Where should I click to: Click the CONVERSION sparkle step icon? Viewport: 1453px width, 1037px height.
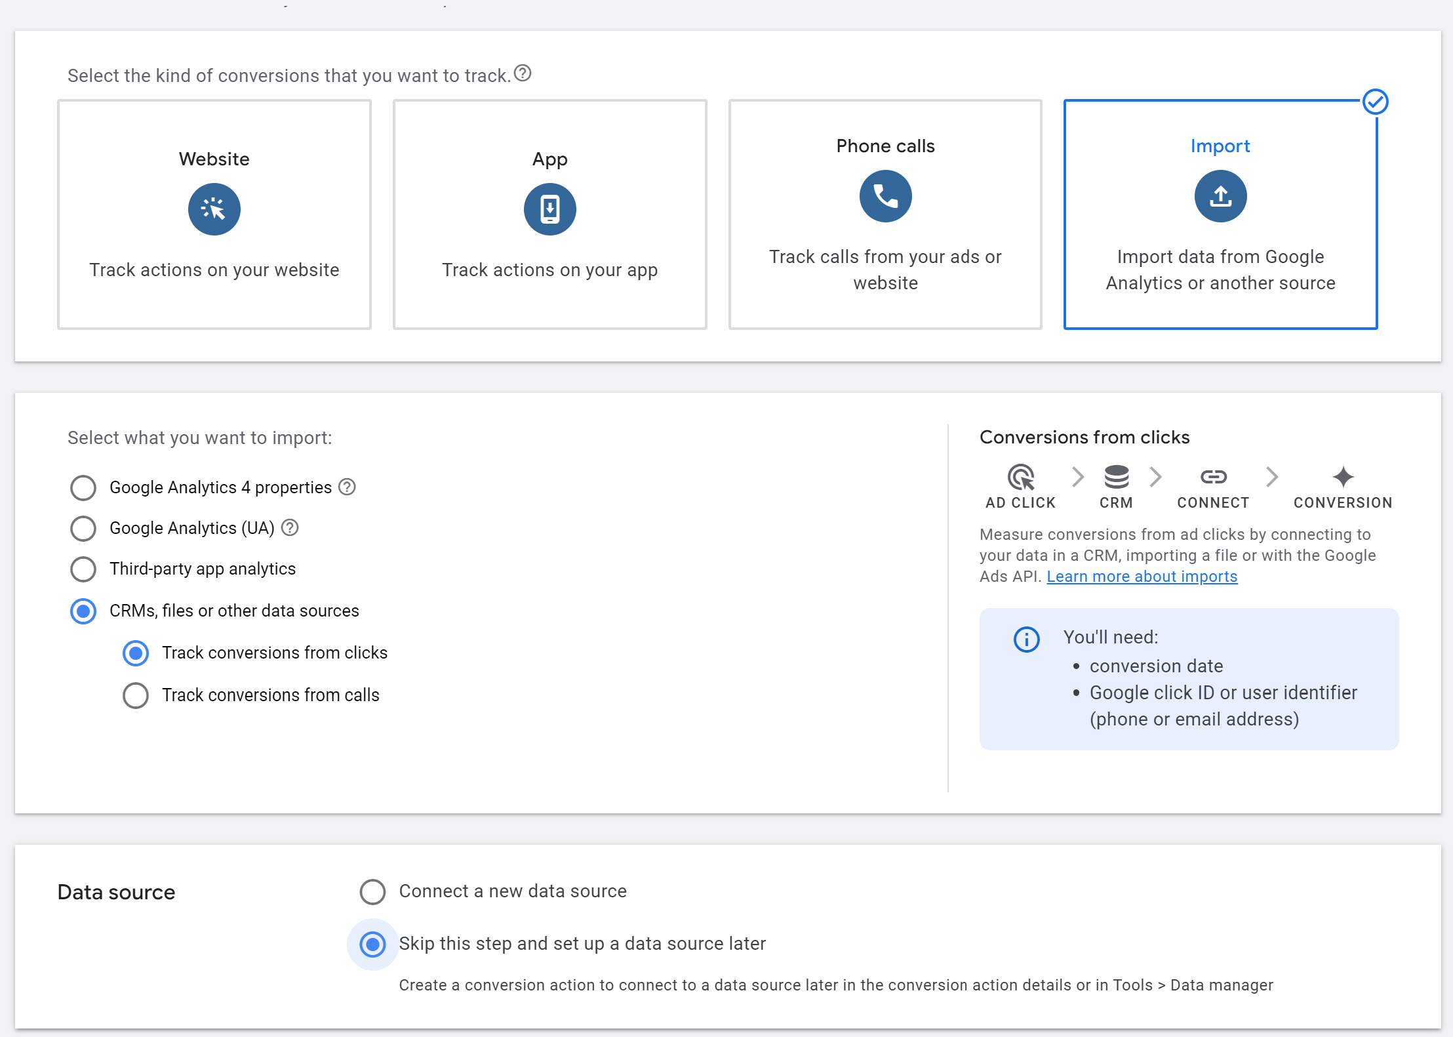(x=1343, y=477)
